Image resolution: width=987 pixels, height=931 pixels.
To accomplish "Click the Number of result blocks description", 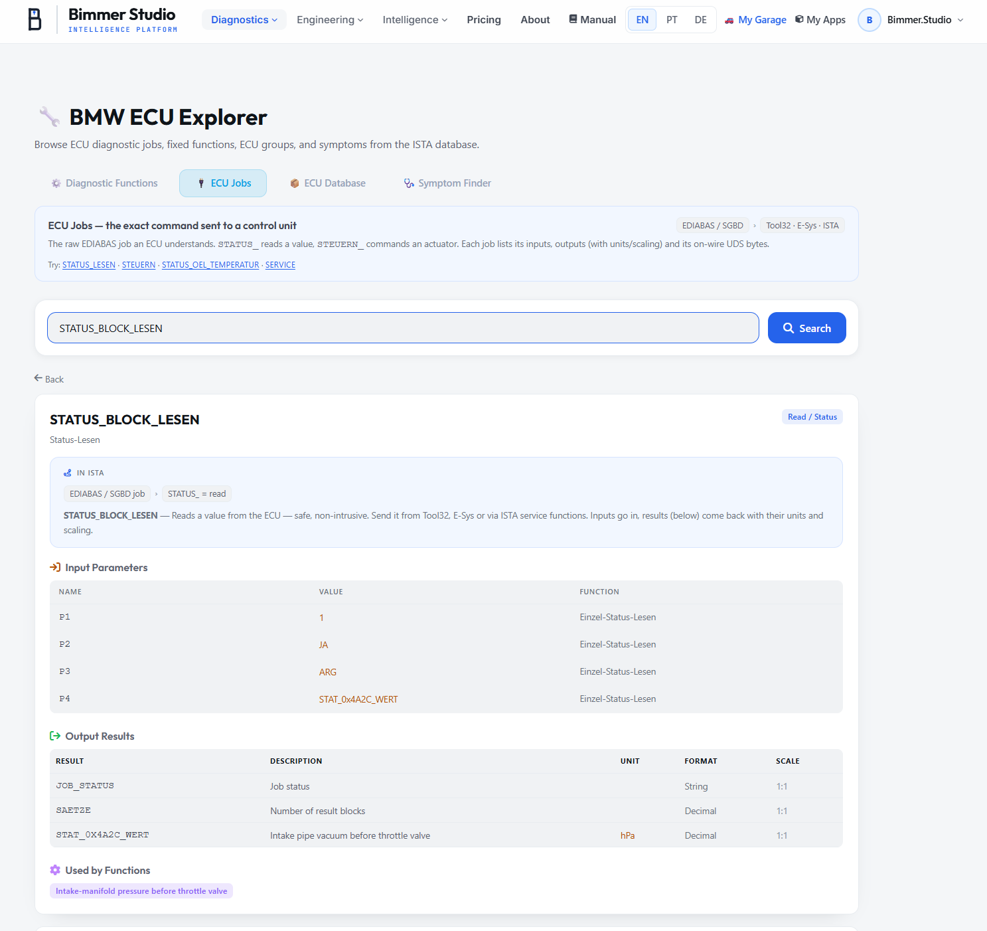I will [x=318, y=811].
